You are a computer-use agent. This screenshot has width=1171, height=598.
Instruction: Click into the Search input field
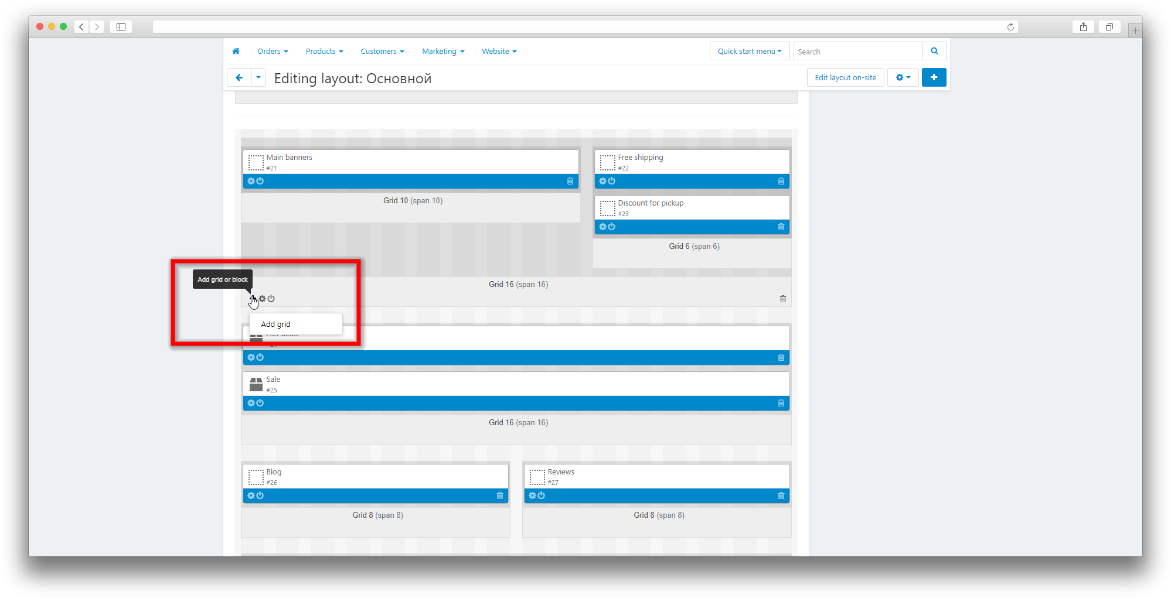pyautogui.click(x=857, y=52)
